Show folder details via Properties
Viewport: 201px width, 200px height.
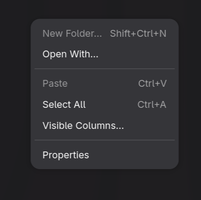pos(105,155)
